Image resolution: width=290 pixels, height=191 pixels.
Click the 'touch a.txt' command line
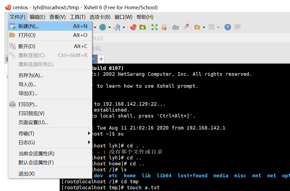point(143,187)
